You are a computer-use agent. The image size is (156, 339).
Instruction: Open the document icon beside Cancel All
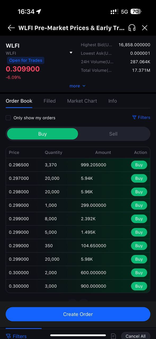pos(113,336)
